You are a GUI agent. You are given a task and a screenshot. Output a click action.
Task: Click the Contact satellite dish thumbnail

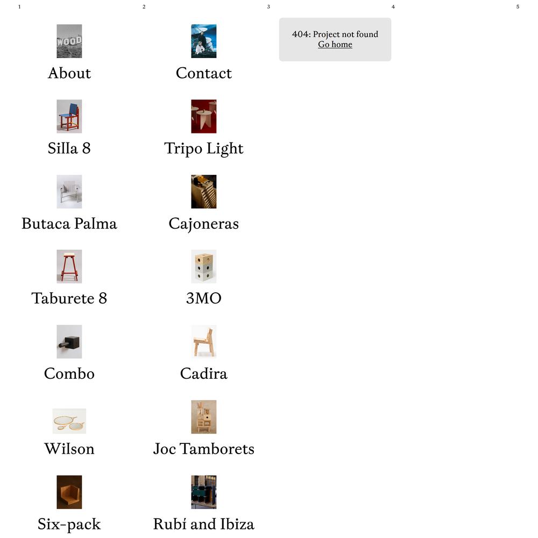tap(204, 41)
